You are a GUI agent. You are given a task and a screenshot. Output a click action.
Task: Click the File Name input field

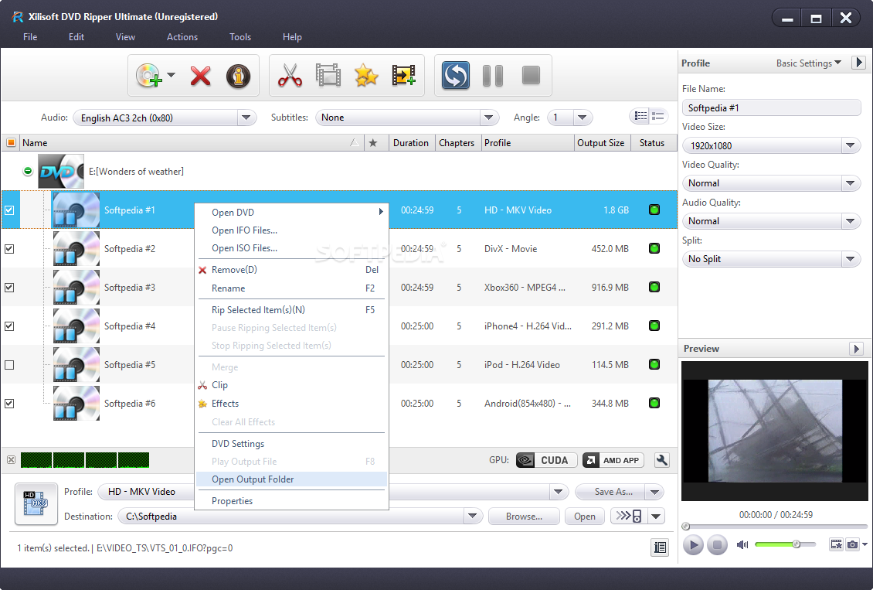click(x=771, y=107)
